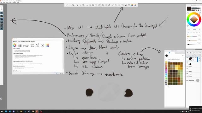Open the Image menu

[7, 3]
